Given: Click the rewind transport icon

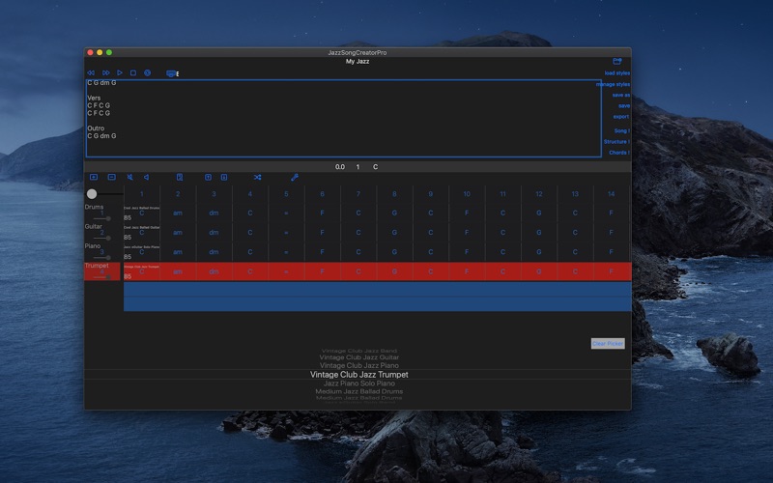Looking at the screenshot, I should 91,73.
